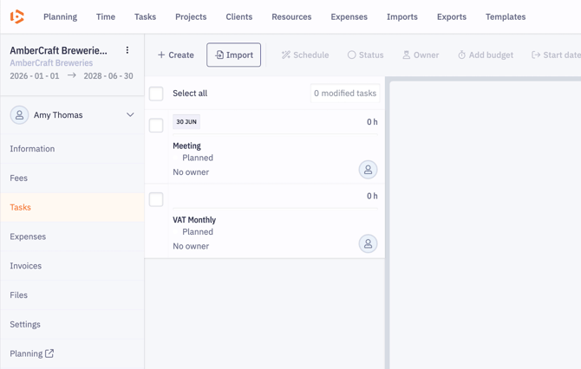Click the Add budget toolbar action
Screen dimensions: 581x369
pyautogui.click(x=485, y=55)
